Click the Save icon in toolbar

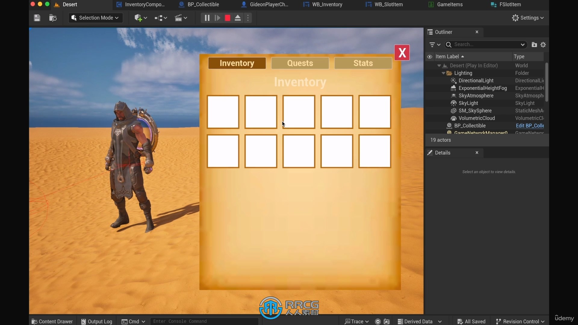click(x=37, y=17)
